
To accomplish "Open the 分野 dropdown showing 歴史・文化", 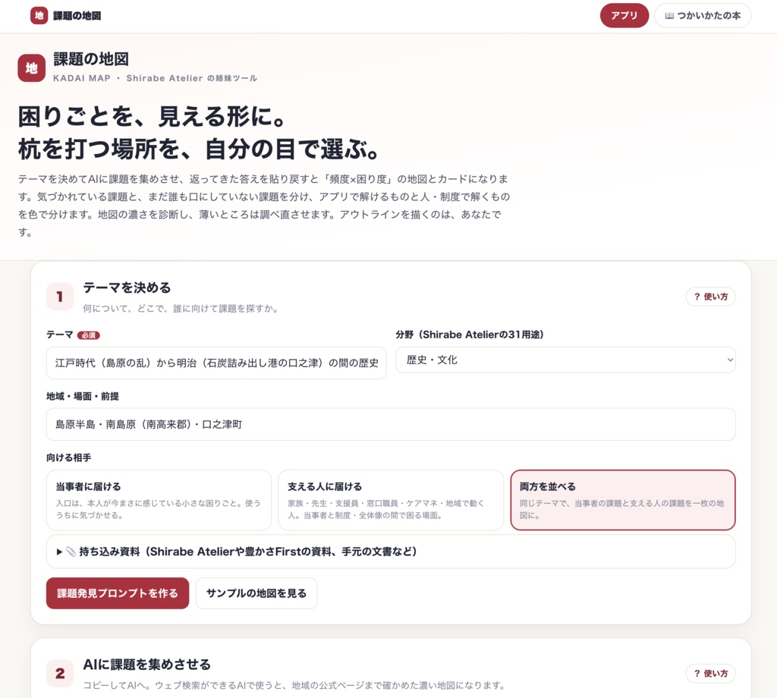I will pyautogui.click(x=565, y=360).
